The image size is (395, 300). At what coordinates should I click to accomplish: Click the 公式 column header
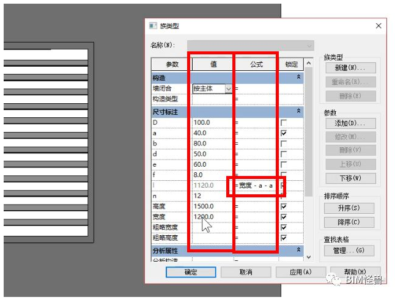(256, 64)
